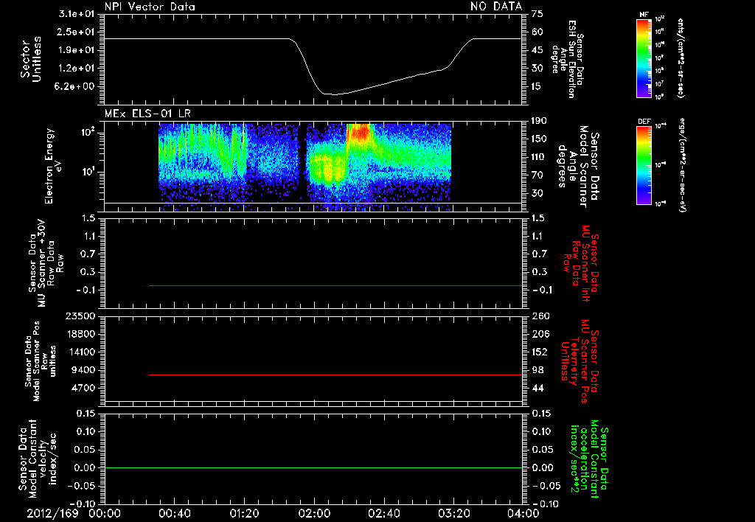Click the green constant velocity line
This screenshot has width=755, height=522.
tap(313, 467)
